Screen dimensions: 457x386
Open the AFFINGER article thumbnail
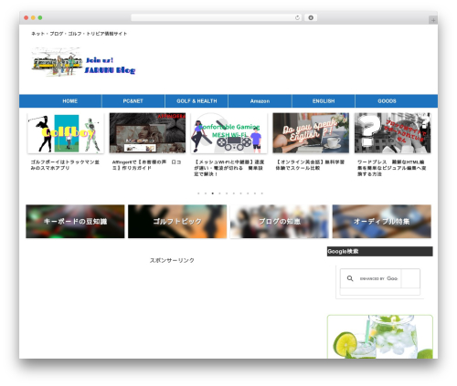pyautogui.click(x=147, y=133)
